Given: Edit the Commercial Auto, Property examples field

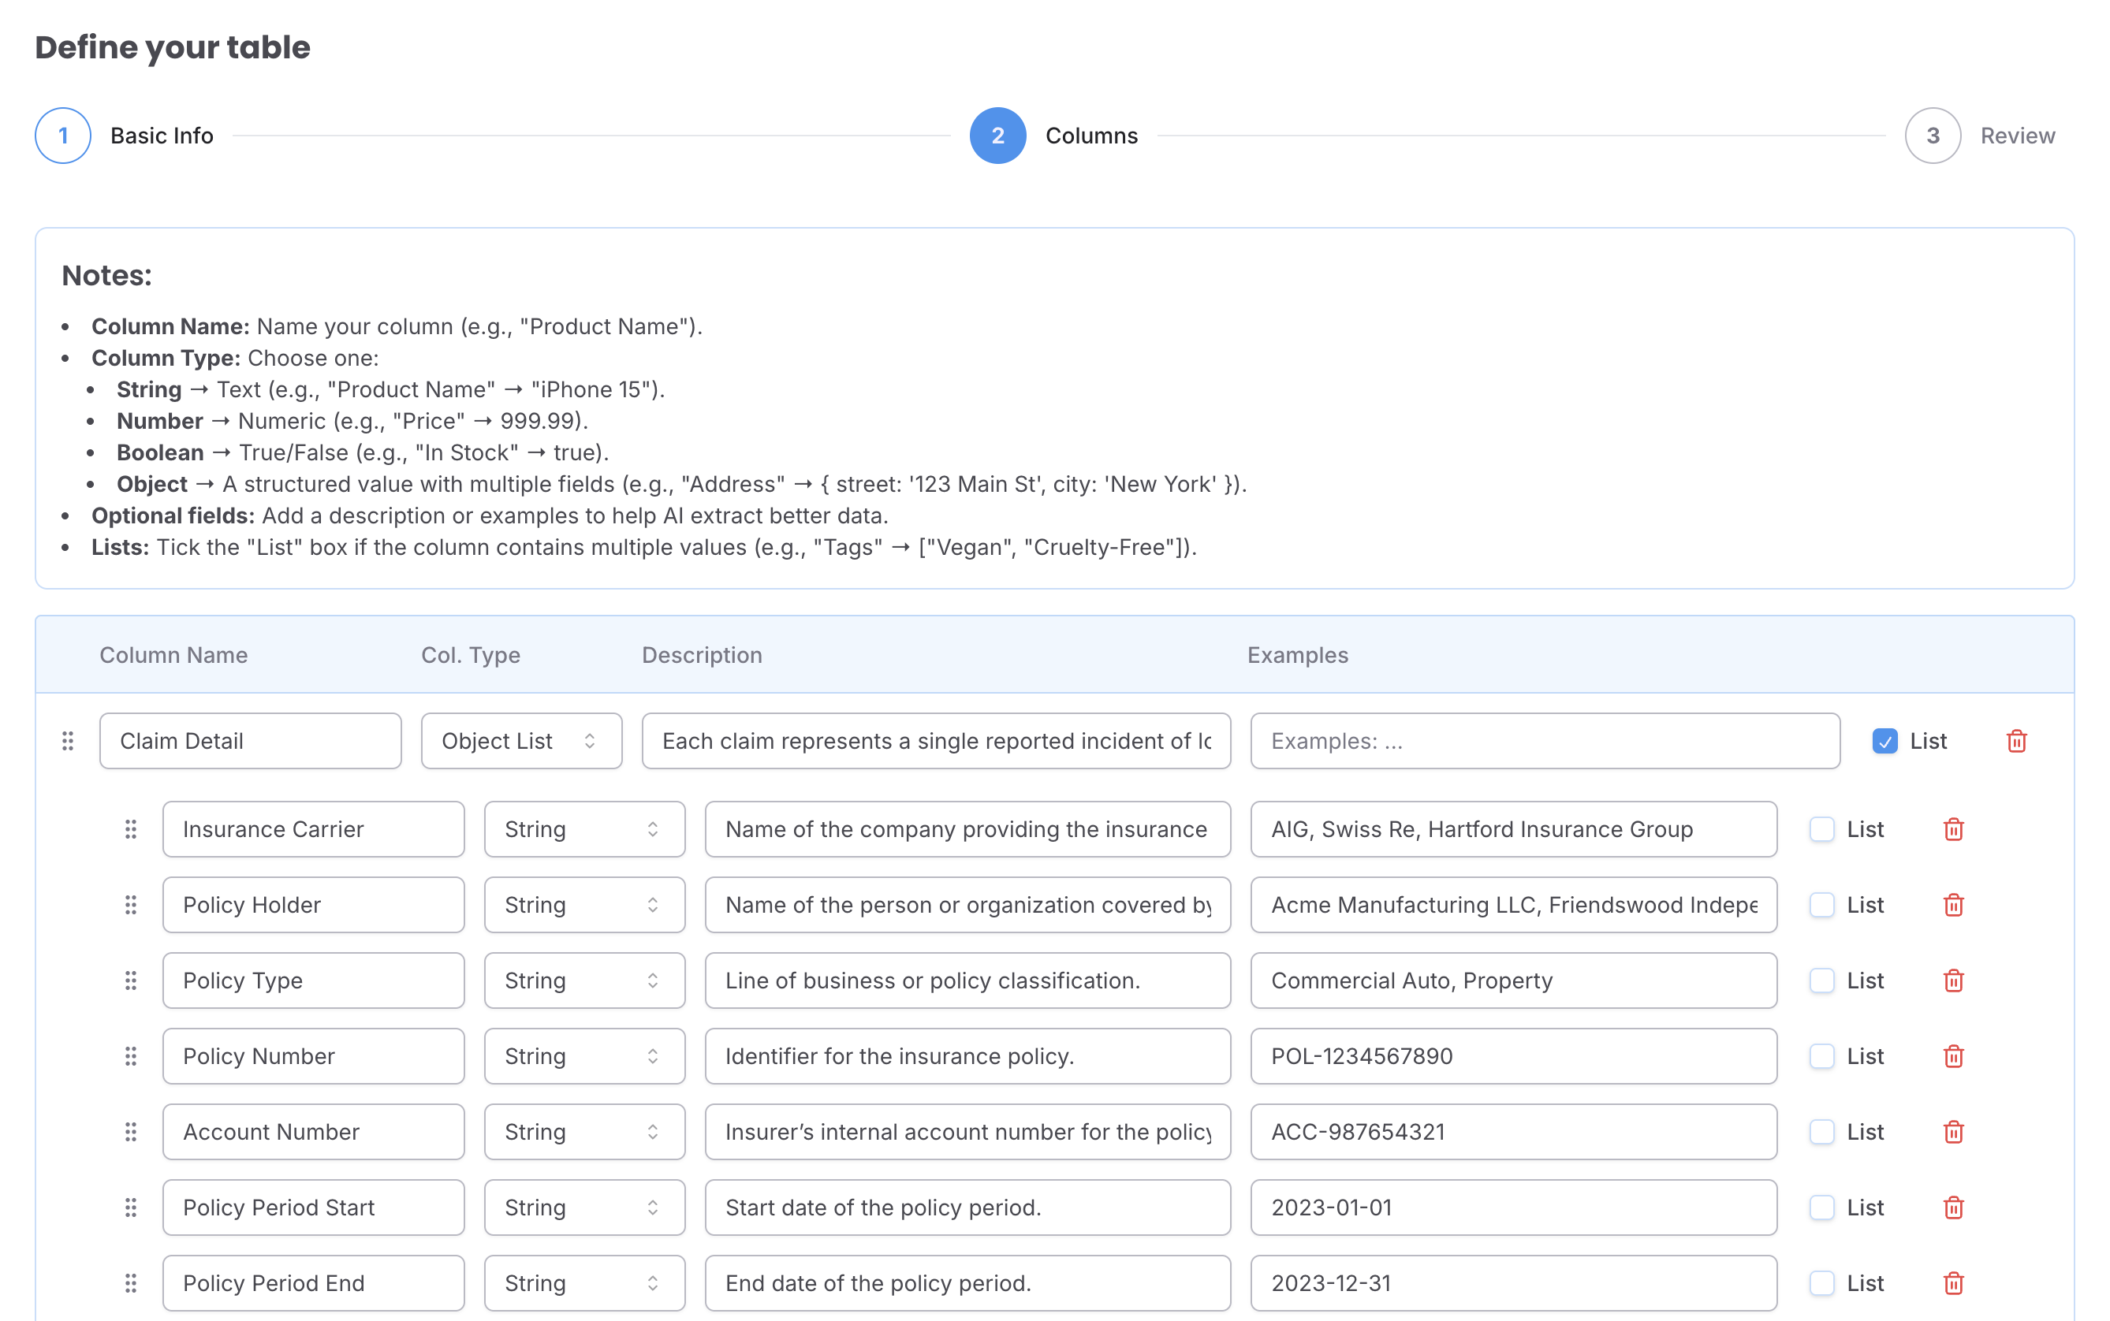Looking at the screenshot, I should click(1514, 981).
